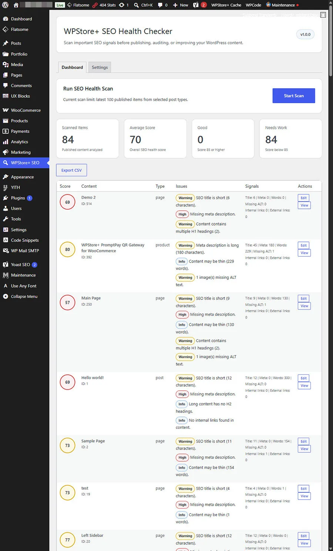Click the Live status badge
The height and width of the screenshot is (551, 333).
(x=60, y=5)
